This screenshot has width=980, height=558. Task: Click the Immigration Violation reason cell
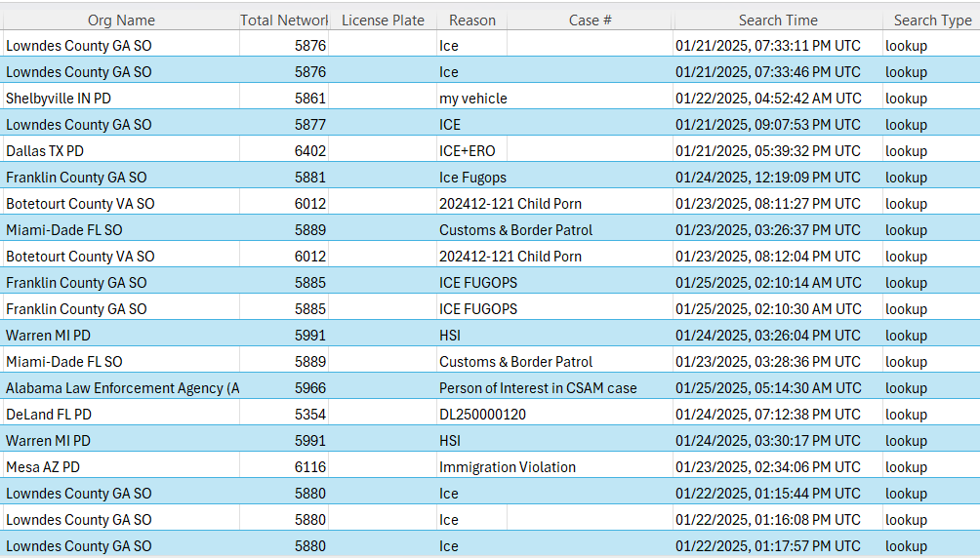[507, 466]
